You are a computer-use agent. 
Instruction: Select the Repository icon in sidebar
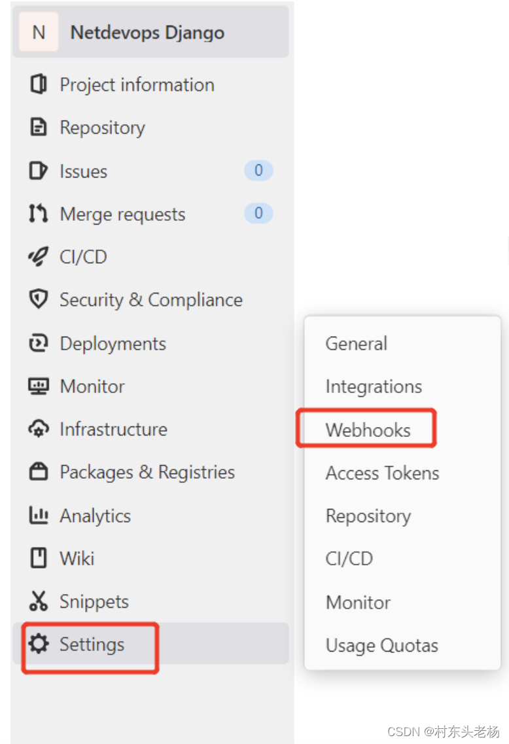click(38, 127)
